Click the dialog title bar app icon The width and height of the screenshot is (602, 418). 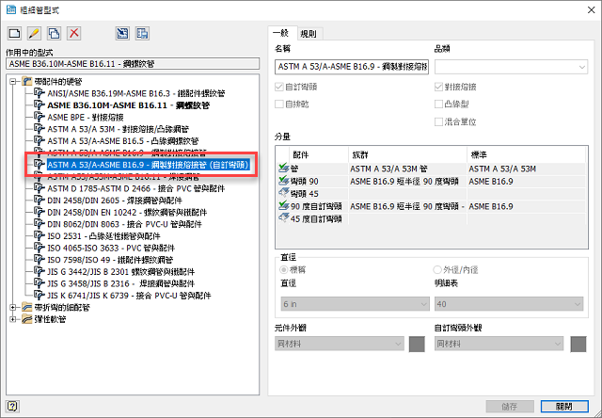(x=11, y=10)
